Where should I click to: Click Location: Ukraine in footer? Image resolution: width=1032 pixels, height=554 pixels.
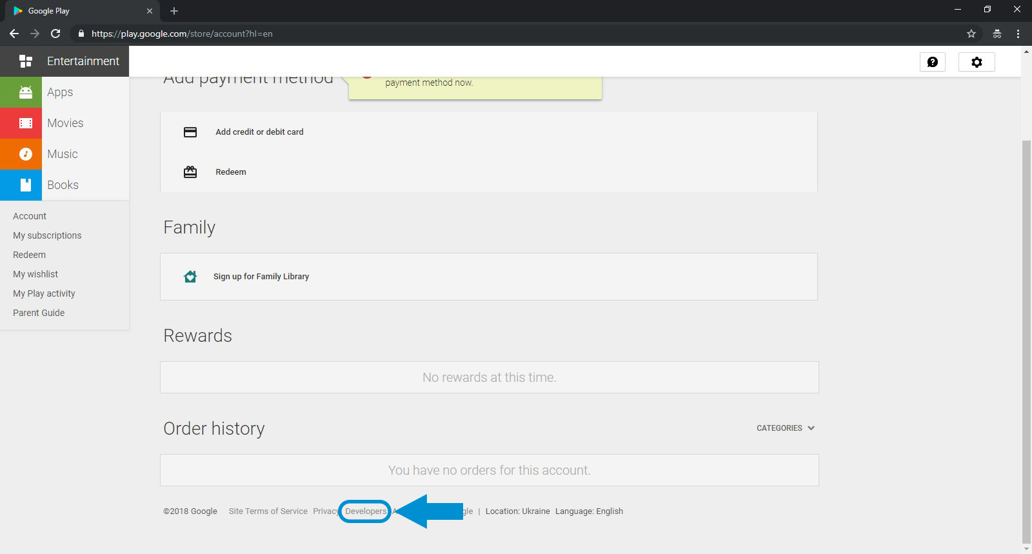pos(517,511)
